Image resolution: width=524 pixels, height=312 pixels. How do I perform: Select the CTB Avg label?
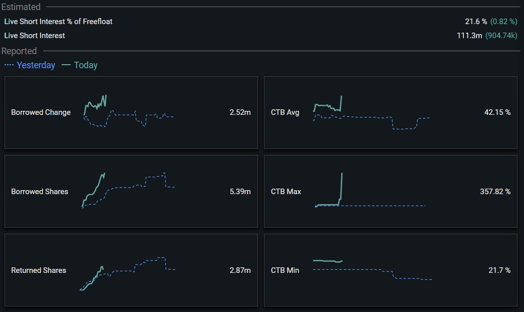pyautogui.click(x=285, y=112)
